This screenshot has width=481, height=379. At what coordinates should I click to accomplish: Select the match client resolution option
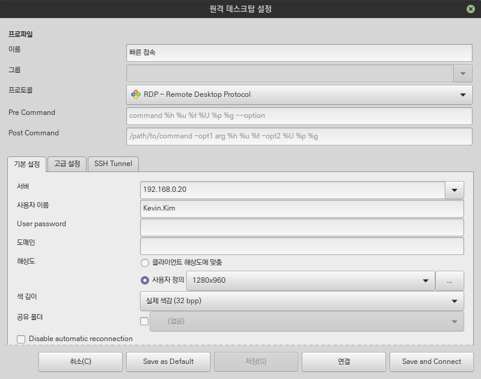(145, 262)
